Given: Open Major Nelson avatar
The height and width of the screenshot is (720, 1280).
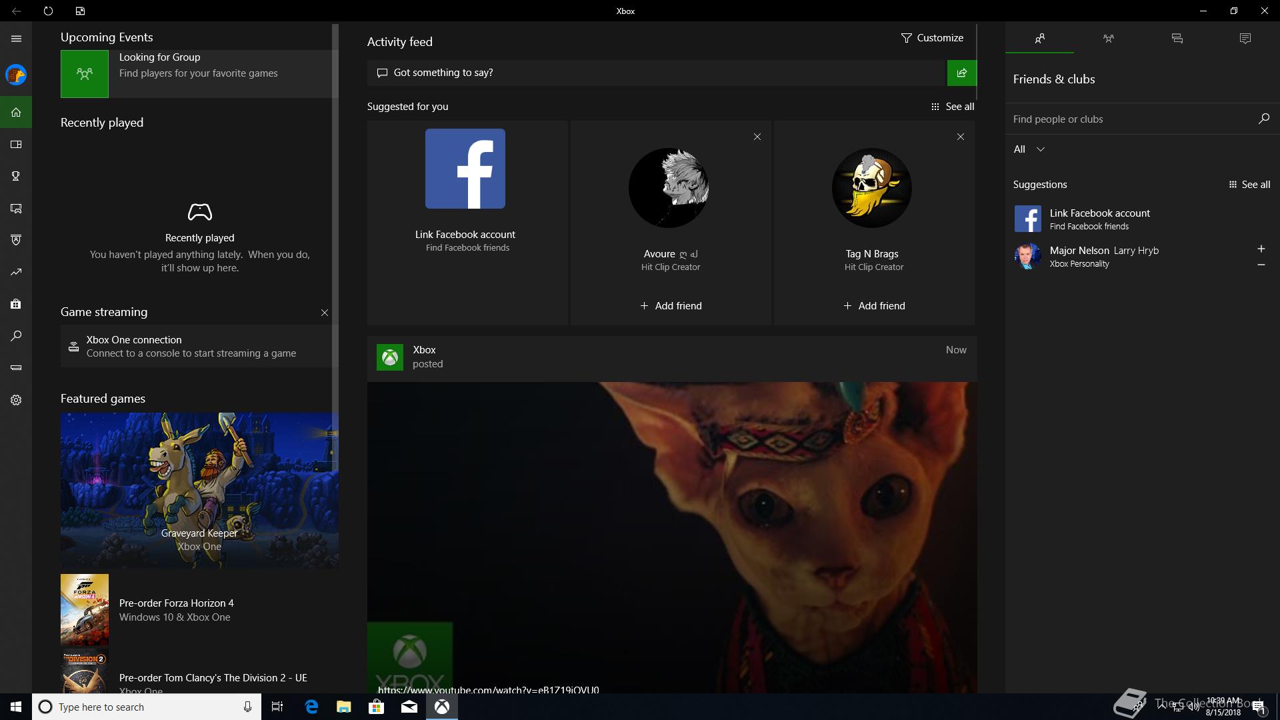Looking at the screenshot, I should point(1027,256).
